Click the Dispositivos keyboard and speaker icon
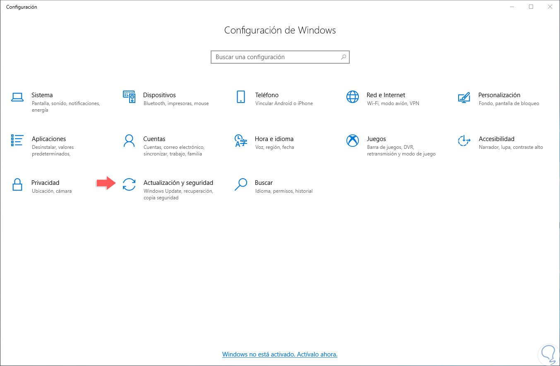Image resolution: width=560 pixels, height=366 pixels. [129, 97]
